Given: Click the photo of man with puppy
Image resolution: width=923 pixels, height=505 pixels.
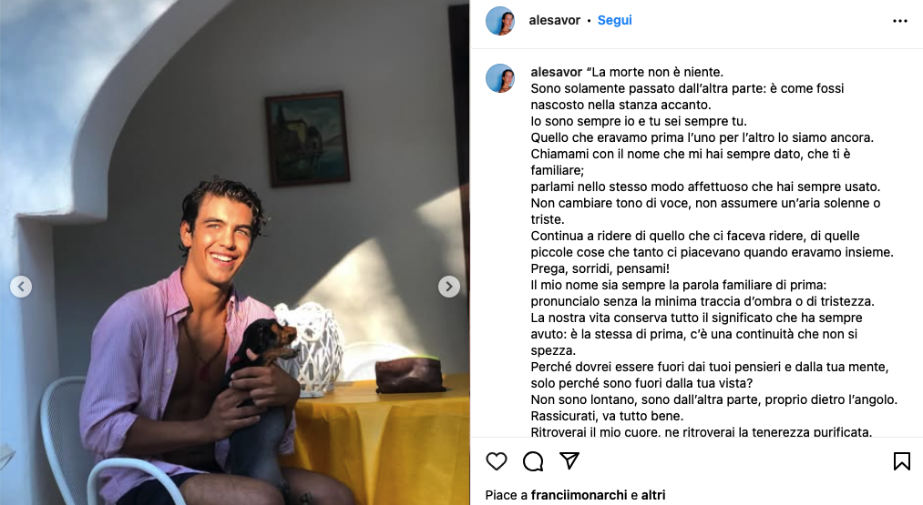Looking at the screenshot, I should 235,253.
